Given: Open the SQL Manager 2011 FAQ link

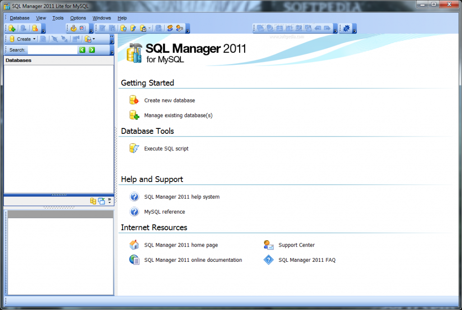Looking at the screenshot, I should (x=307, y=260).
